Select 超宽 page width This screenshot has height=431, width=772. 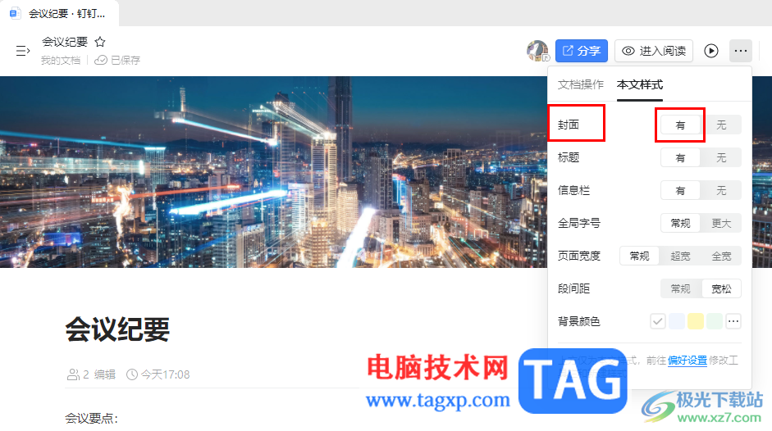tap(680, 256)
